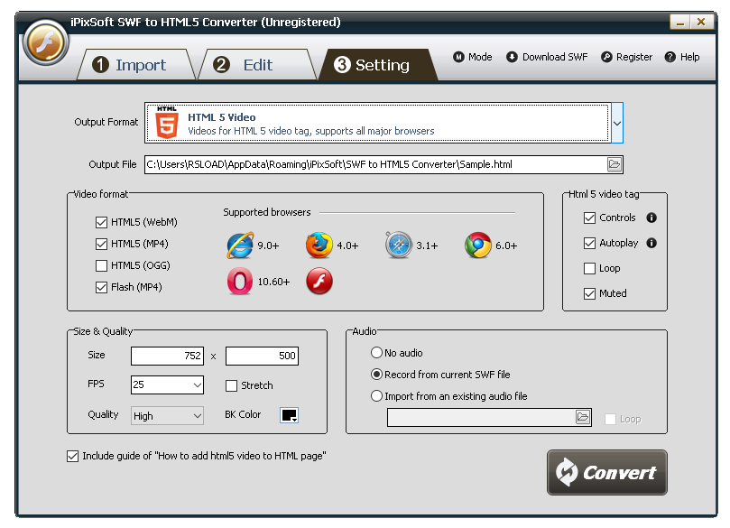The width and height of the screenshot is (730, 528).
Task: Click the Firefox 4.0+ supported browser icon
Action: [320, 245]
